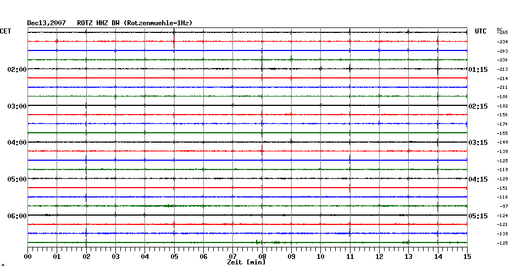Image resolution: width=511 pixels, height=271 pixels.
Task: Click the DC value -149
Action: [502, 143]
